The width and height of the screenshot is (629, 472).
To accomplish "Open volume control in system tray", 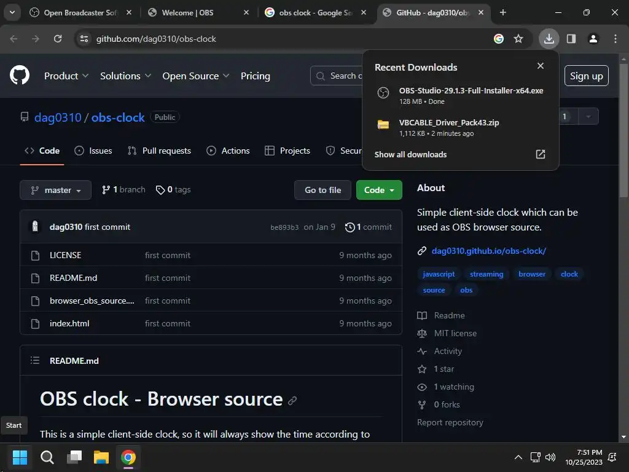I will (550, 457).
